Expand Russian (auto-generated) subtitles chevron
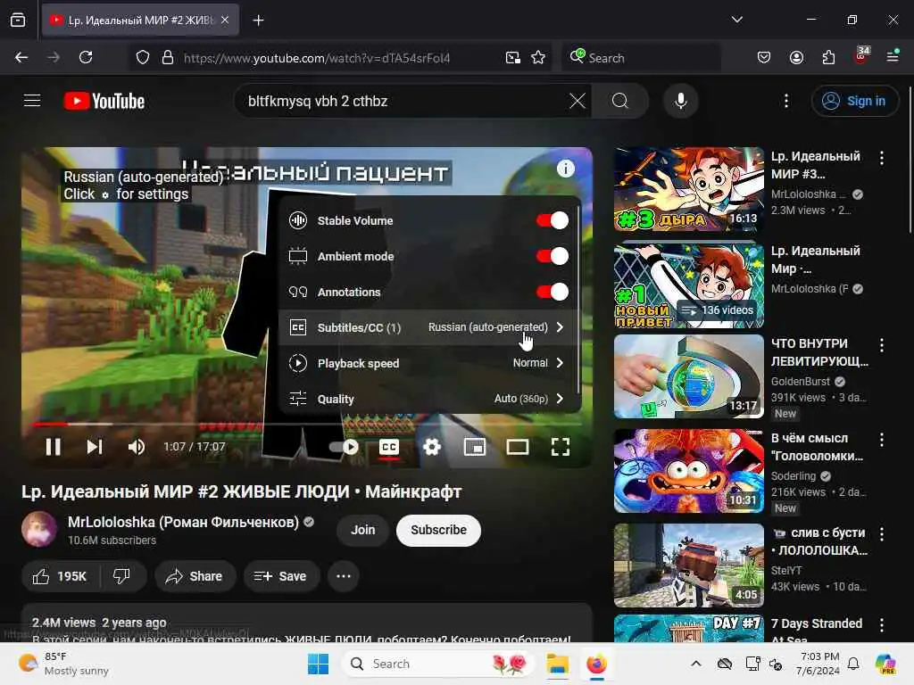Image resolution: width=914 pixels, height=685 pixels. [x=560, y=327]
